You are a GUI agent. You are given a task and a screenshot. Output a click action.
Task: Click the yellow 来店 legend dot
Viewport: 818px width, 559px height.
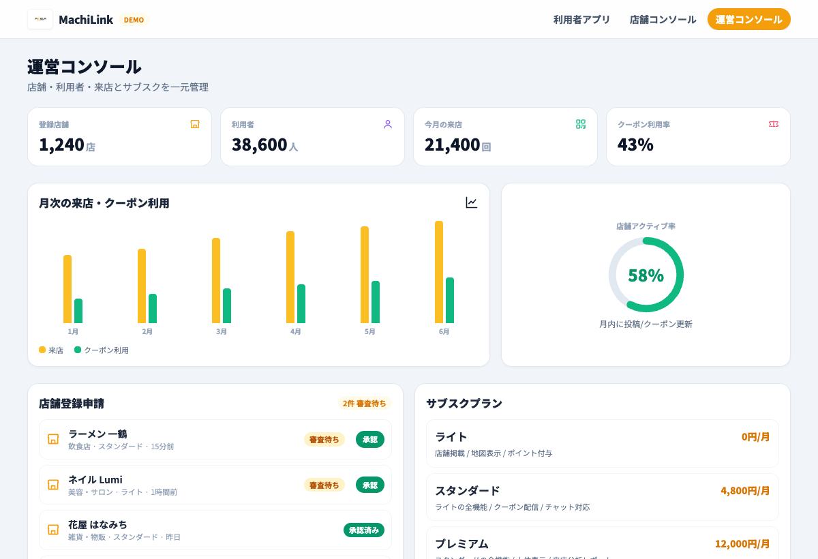click(x=42, y=350)
